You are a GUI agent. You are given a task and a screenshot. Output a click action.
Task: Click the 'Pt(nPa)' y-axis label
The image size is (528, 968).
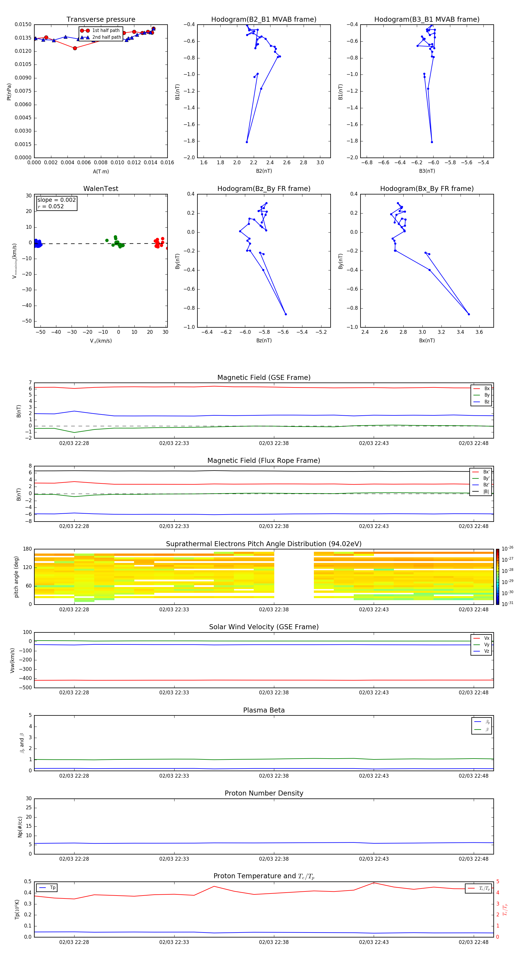point(9,91)
